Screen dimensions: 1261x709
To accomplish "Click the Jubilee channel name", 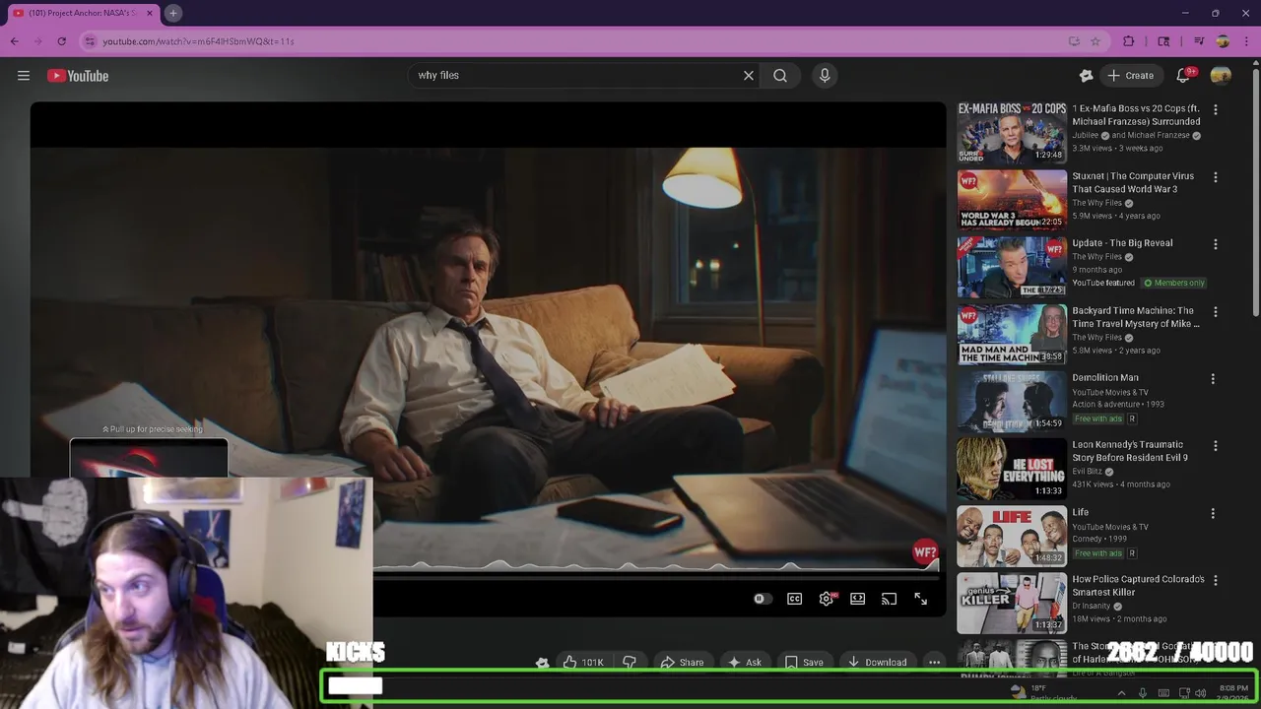I will 1086,135.
